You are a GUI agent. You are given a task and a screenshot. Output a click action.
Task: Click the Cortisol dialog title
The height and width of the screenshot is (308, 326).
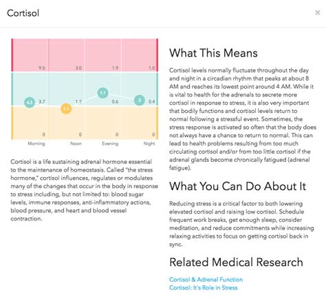point(23,13)
